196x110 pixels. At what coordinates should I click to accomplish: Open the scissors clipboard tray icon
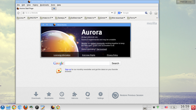tap(162, 107)
